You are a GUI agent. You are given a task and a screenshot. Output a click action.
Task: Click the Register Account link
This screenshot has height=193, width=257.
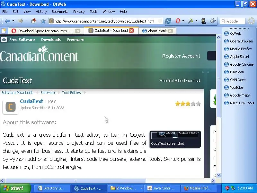pyautogui.click(x=181, y=56)
